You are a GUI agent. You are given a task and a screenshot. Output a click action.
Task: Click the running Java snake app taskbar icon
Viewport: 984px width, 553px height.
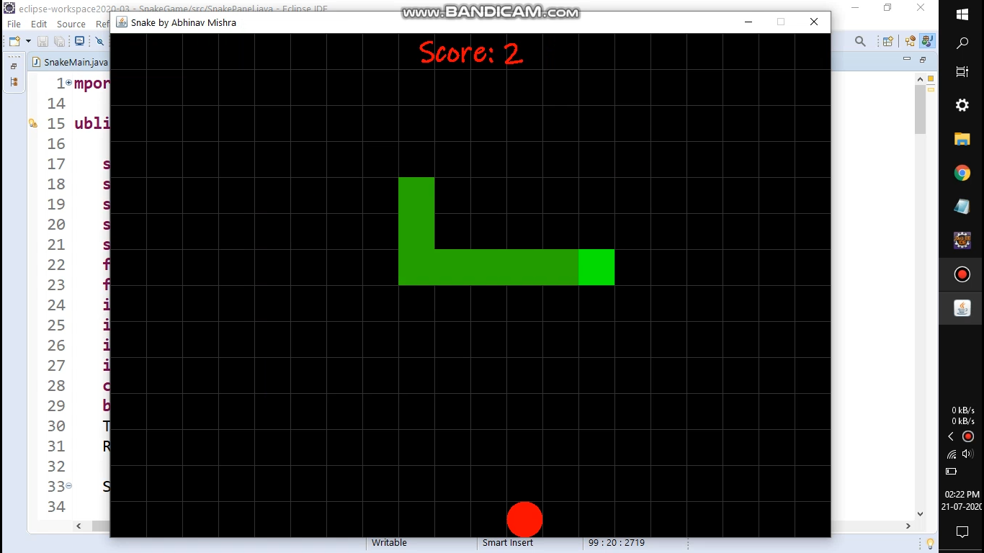pos(962,308)
